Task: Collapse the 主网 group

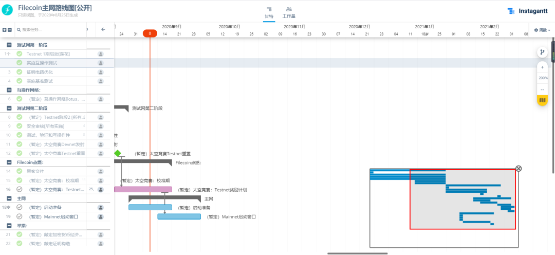Action: 10,198
